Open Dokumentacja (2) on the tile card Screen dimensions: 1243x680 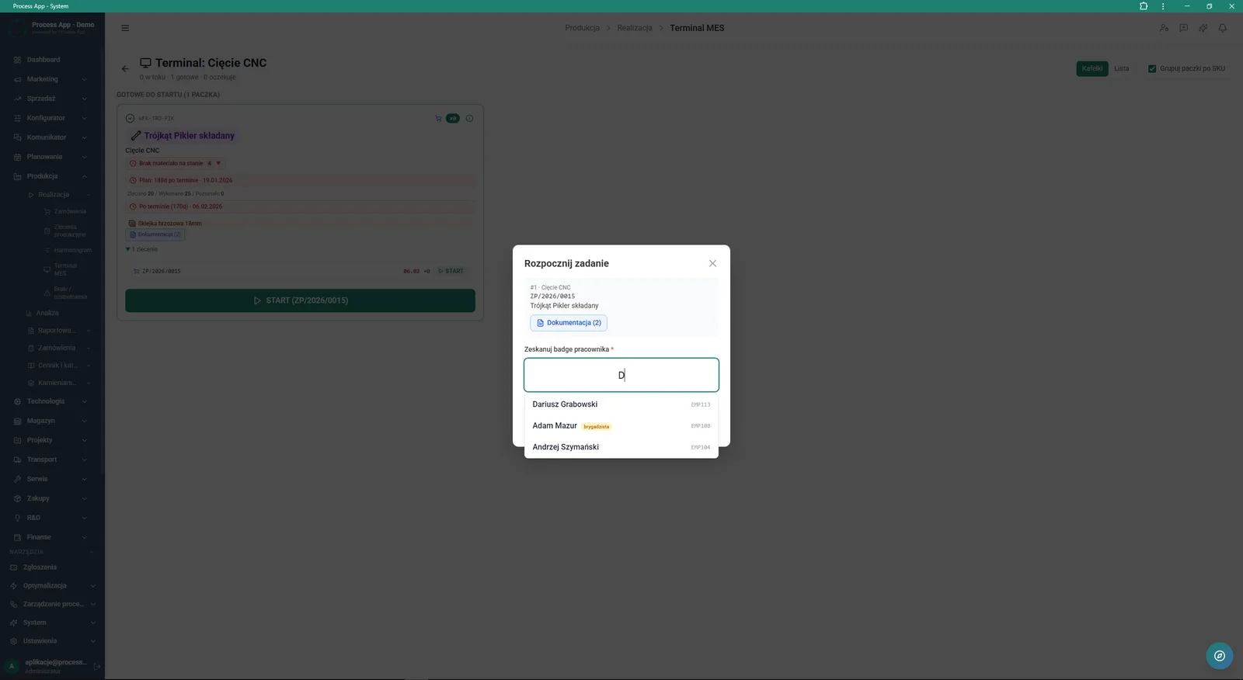155,234
